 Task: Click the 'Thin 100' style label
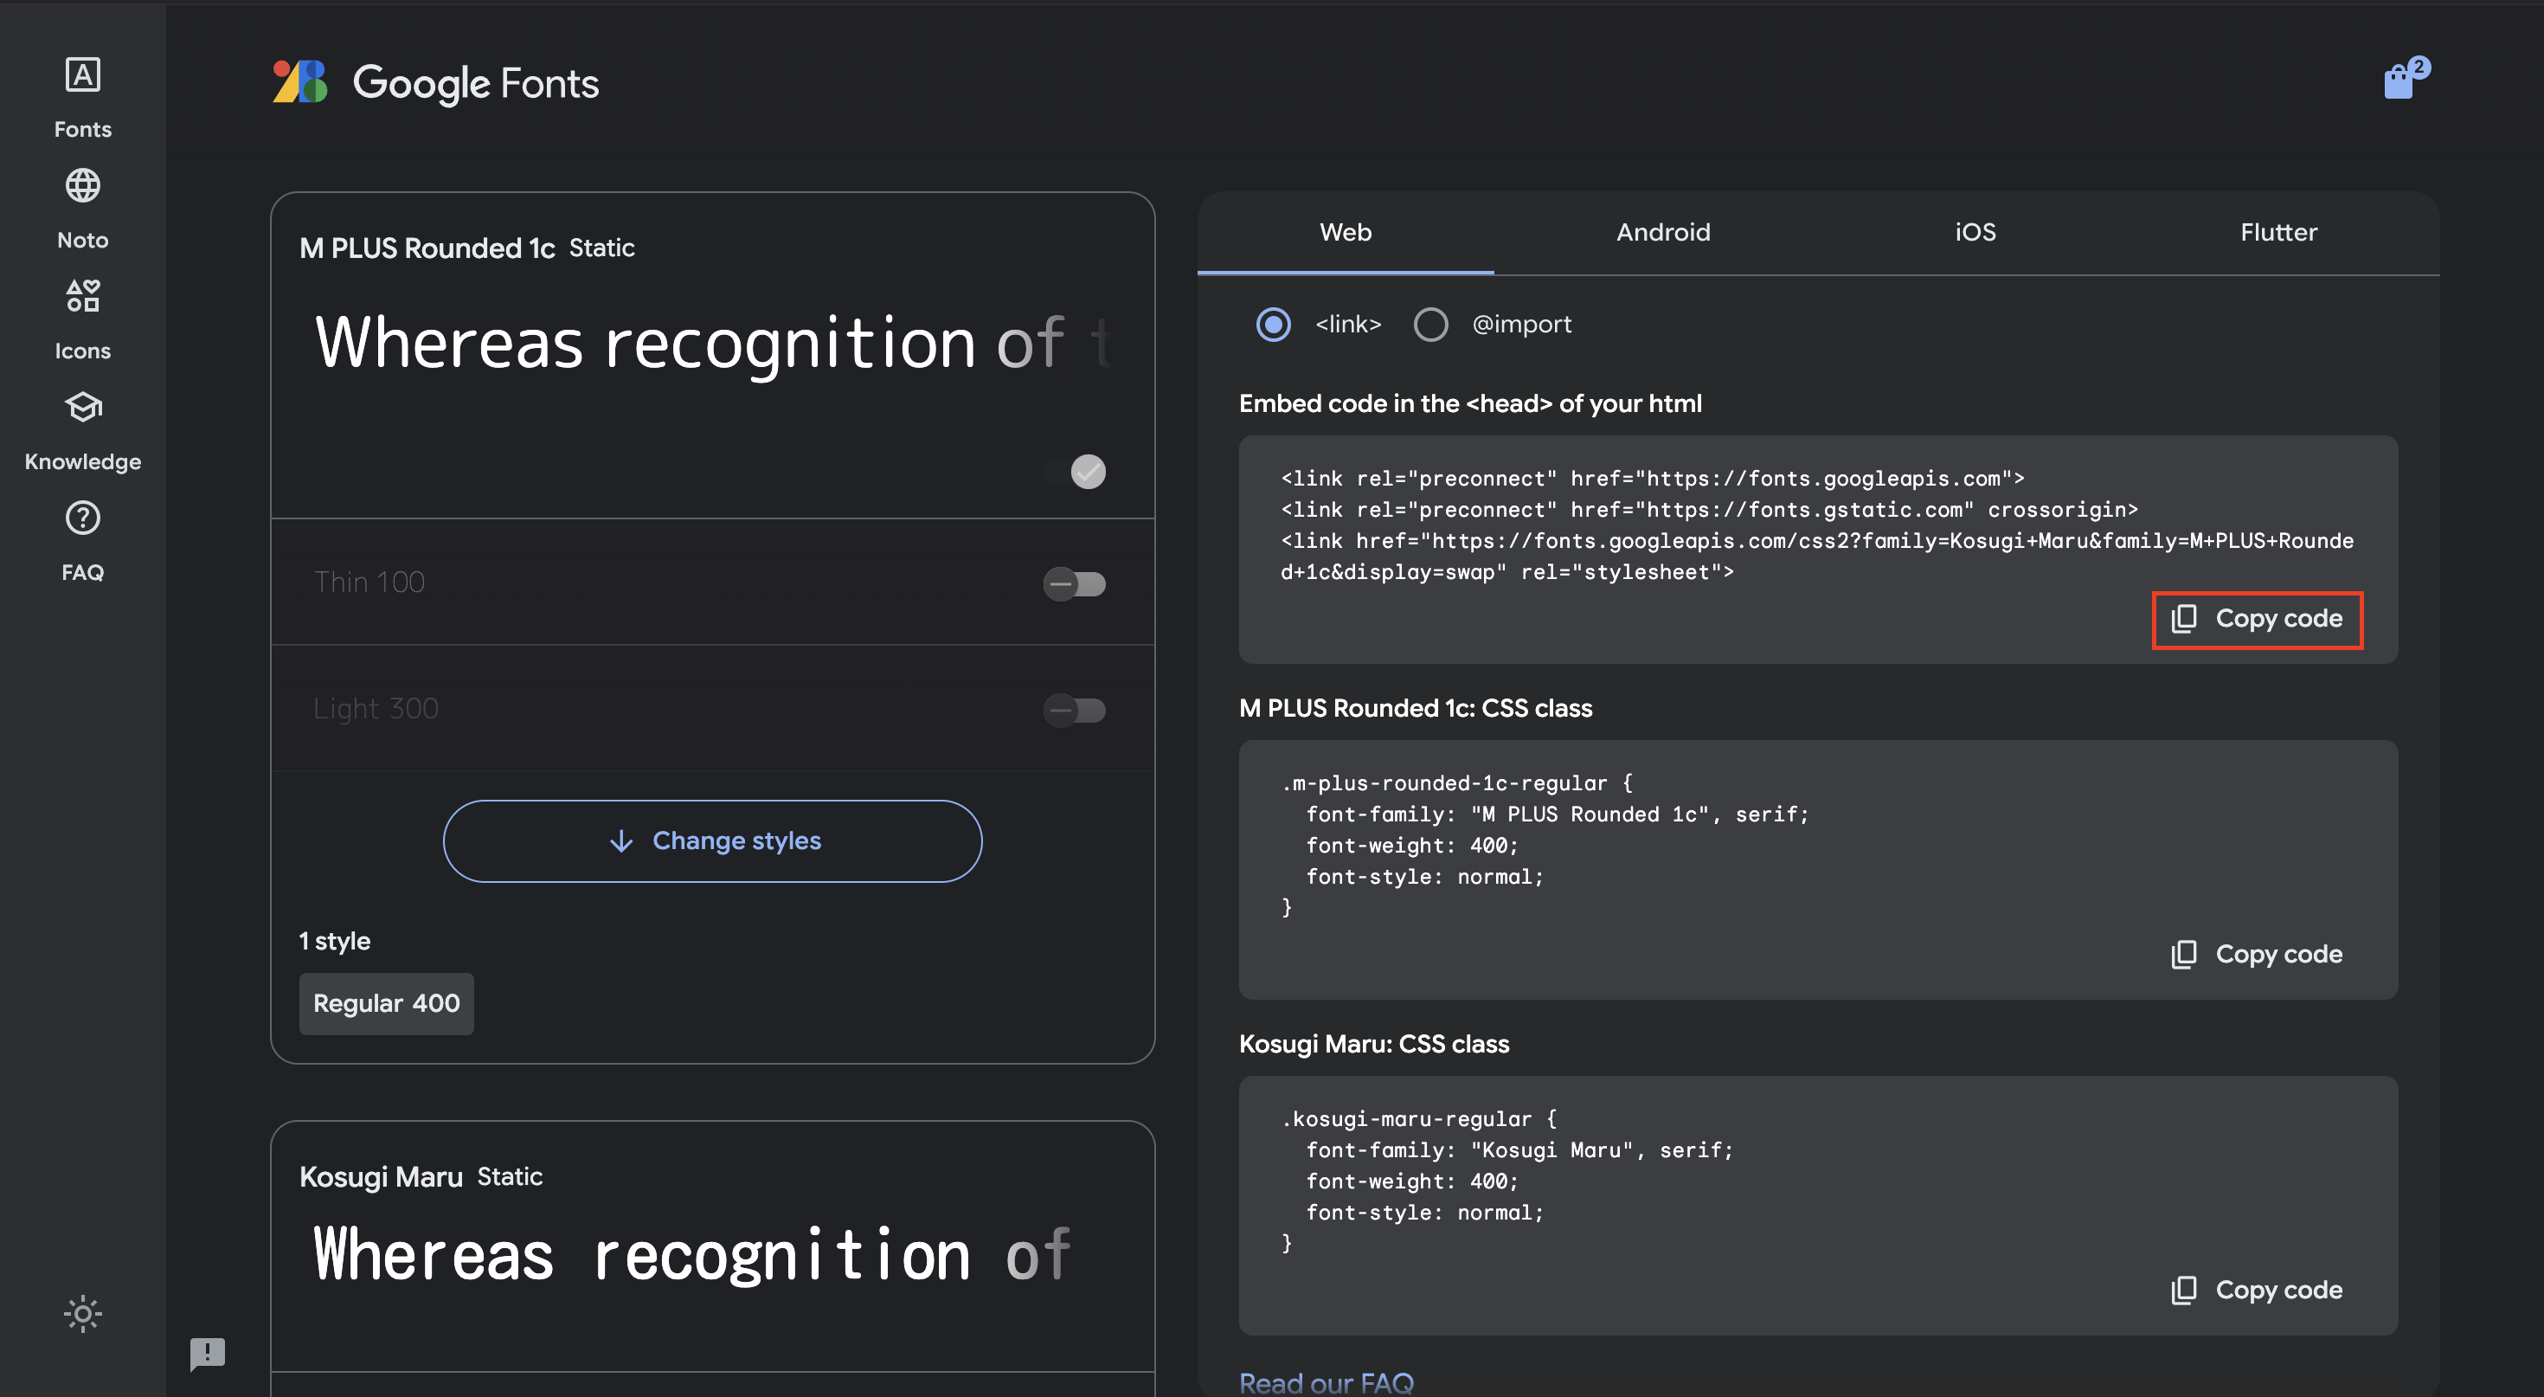369,582
